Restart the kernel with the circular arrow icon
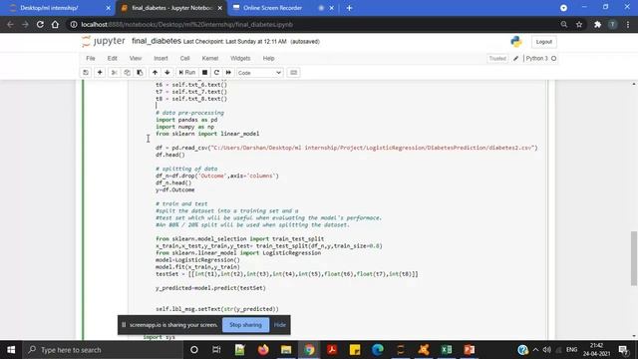Screen dimensions: 638x359 tap(216, 73)
